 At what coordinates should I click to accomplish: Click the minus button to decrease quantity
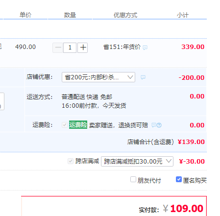57,48
